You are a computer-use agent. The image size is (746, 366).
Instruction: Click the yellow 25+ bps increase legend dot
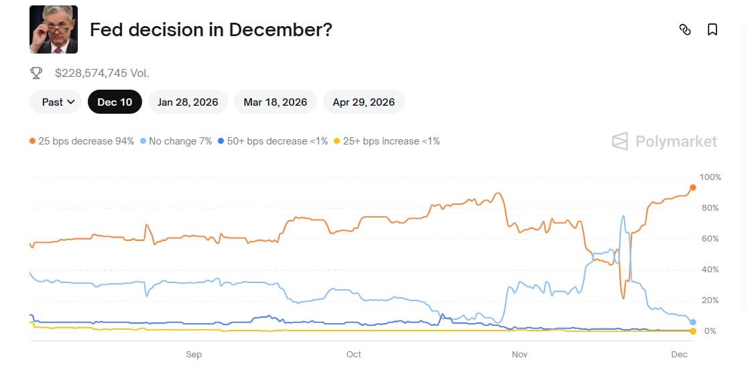click(x=337, y=141)
